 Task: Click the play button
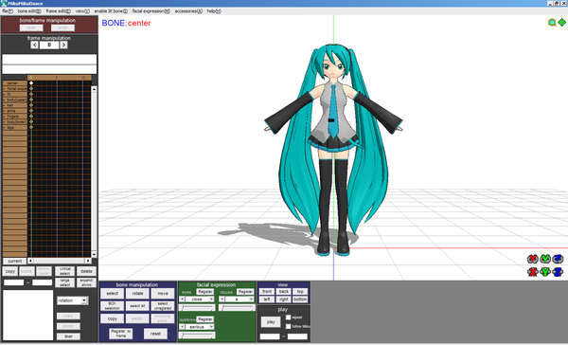(x=271, y=322)
